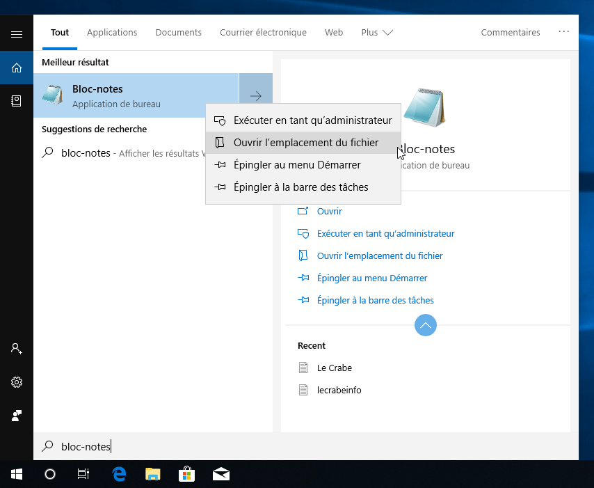
Task: Choose Épingler à la barre des tâches in context menu
Action: click(303, 187)
